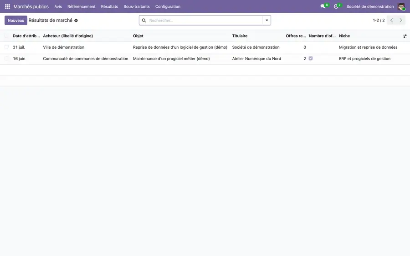The width and height of the screenshot is (410, 256).
Task: Click offers count 0 in first row
Action: click(x=305, y=47)
